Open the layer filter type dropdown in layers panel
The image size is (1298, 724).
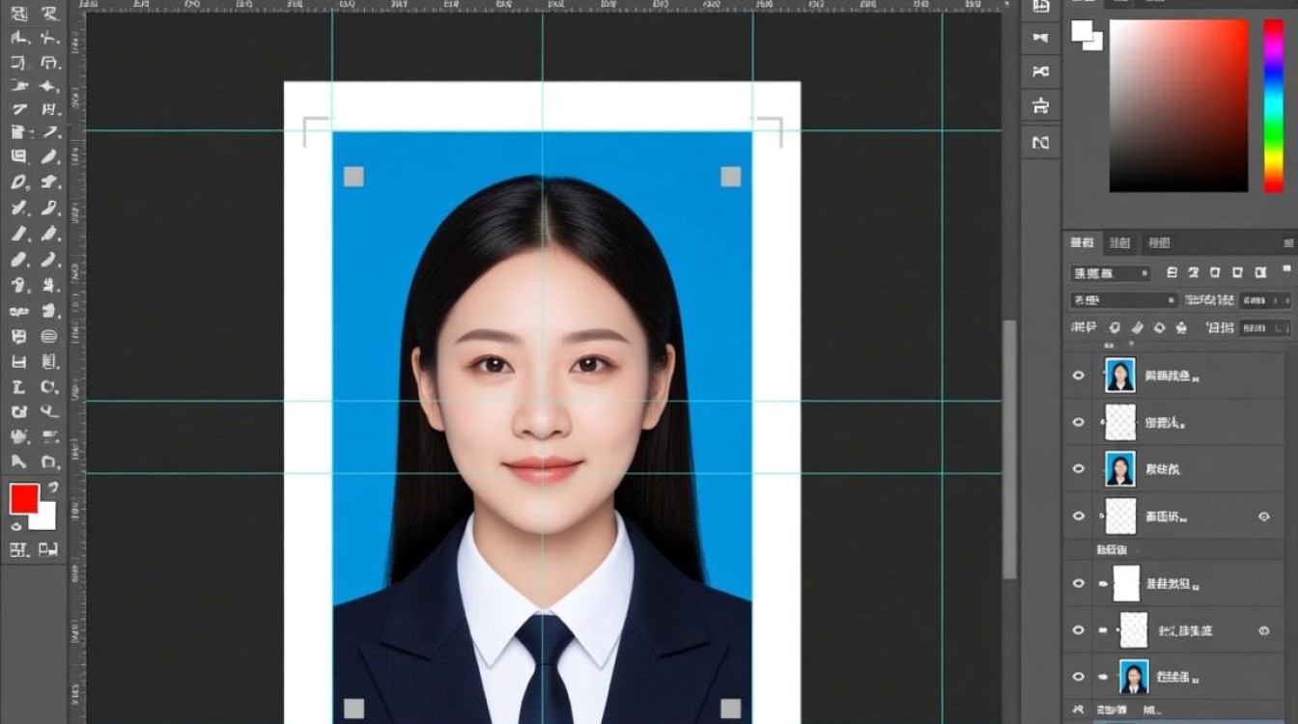tap(1110, 273)
